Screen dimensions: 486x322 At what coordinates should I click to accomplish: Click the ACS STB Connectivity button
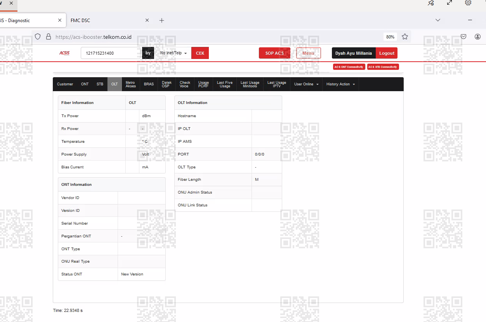tap(383, 67)
